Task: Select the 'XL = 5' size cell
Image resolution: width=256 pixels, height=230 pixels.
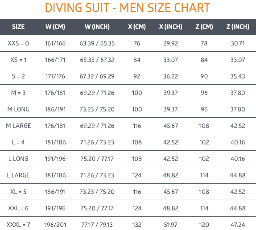Action: [18, 192]
